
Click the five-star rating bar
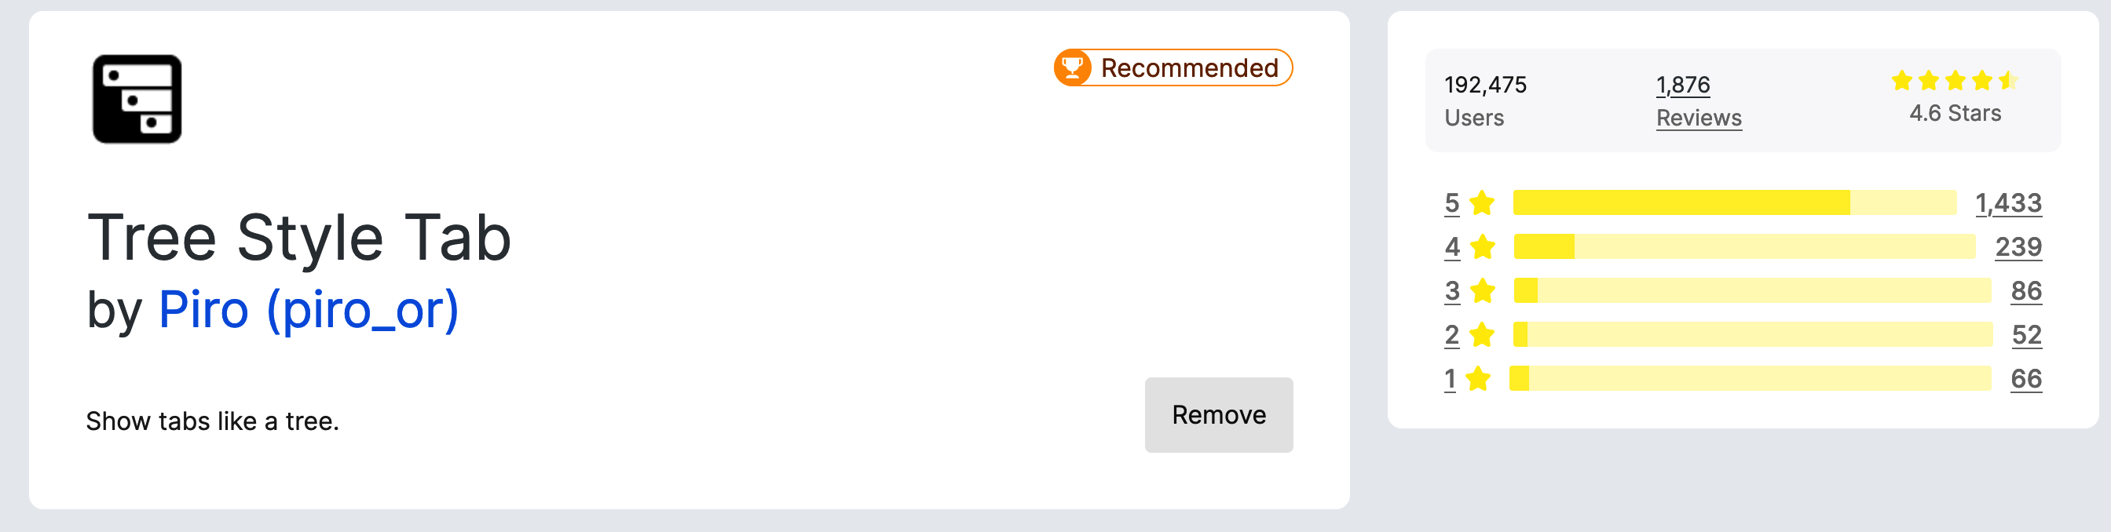click(1734, 202)
